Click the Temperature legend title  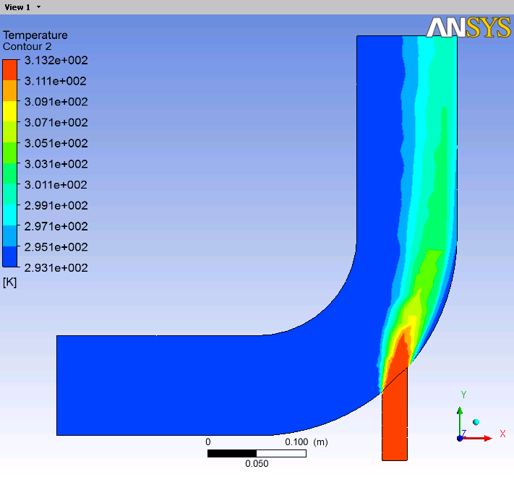(35, 35)
